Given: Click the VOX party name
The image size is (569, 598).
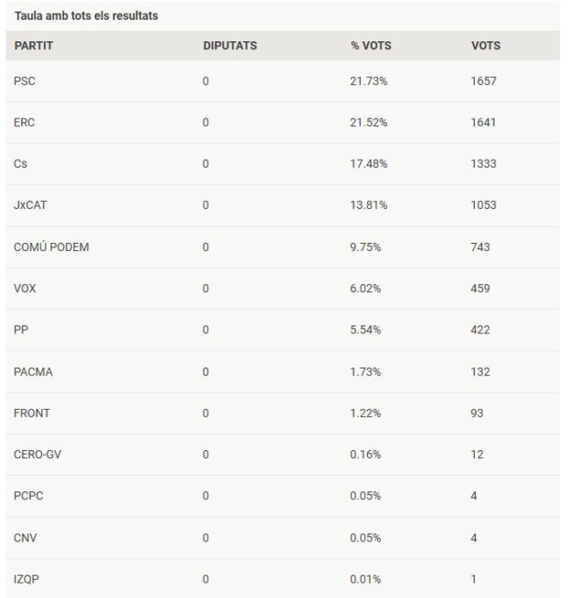Looking at the screenshot, I should (25, 289).
